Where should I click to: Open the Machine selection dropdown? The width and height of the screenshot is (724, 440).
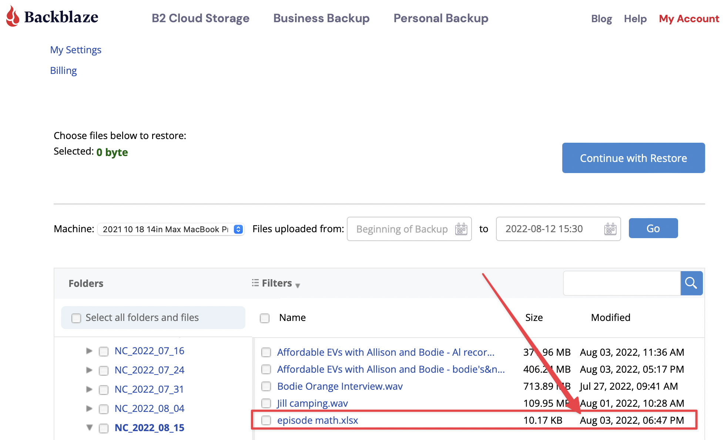click(171, 229)
